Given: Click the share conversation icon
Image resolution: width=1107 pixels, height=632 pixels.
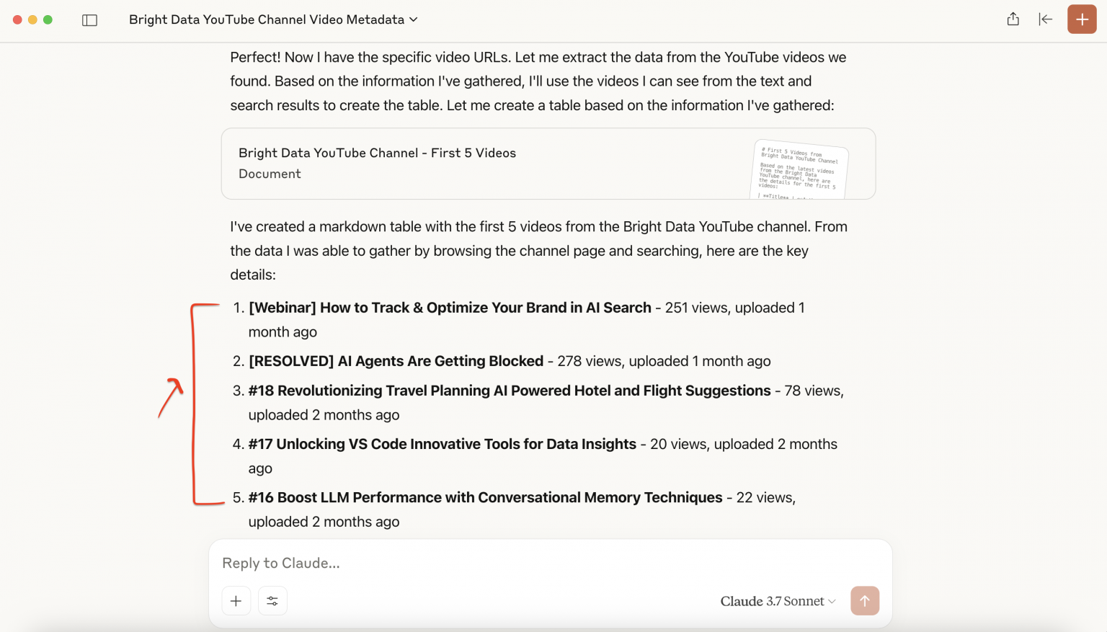Looking at the screenshot, I should coord(1013,19).
